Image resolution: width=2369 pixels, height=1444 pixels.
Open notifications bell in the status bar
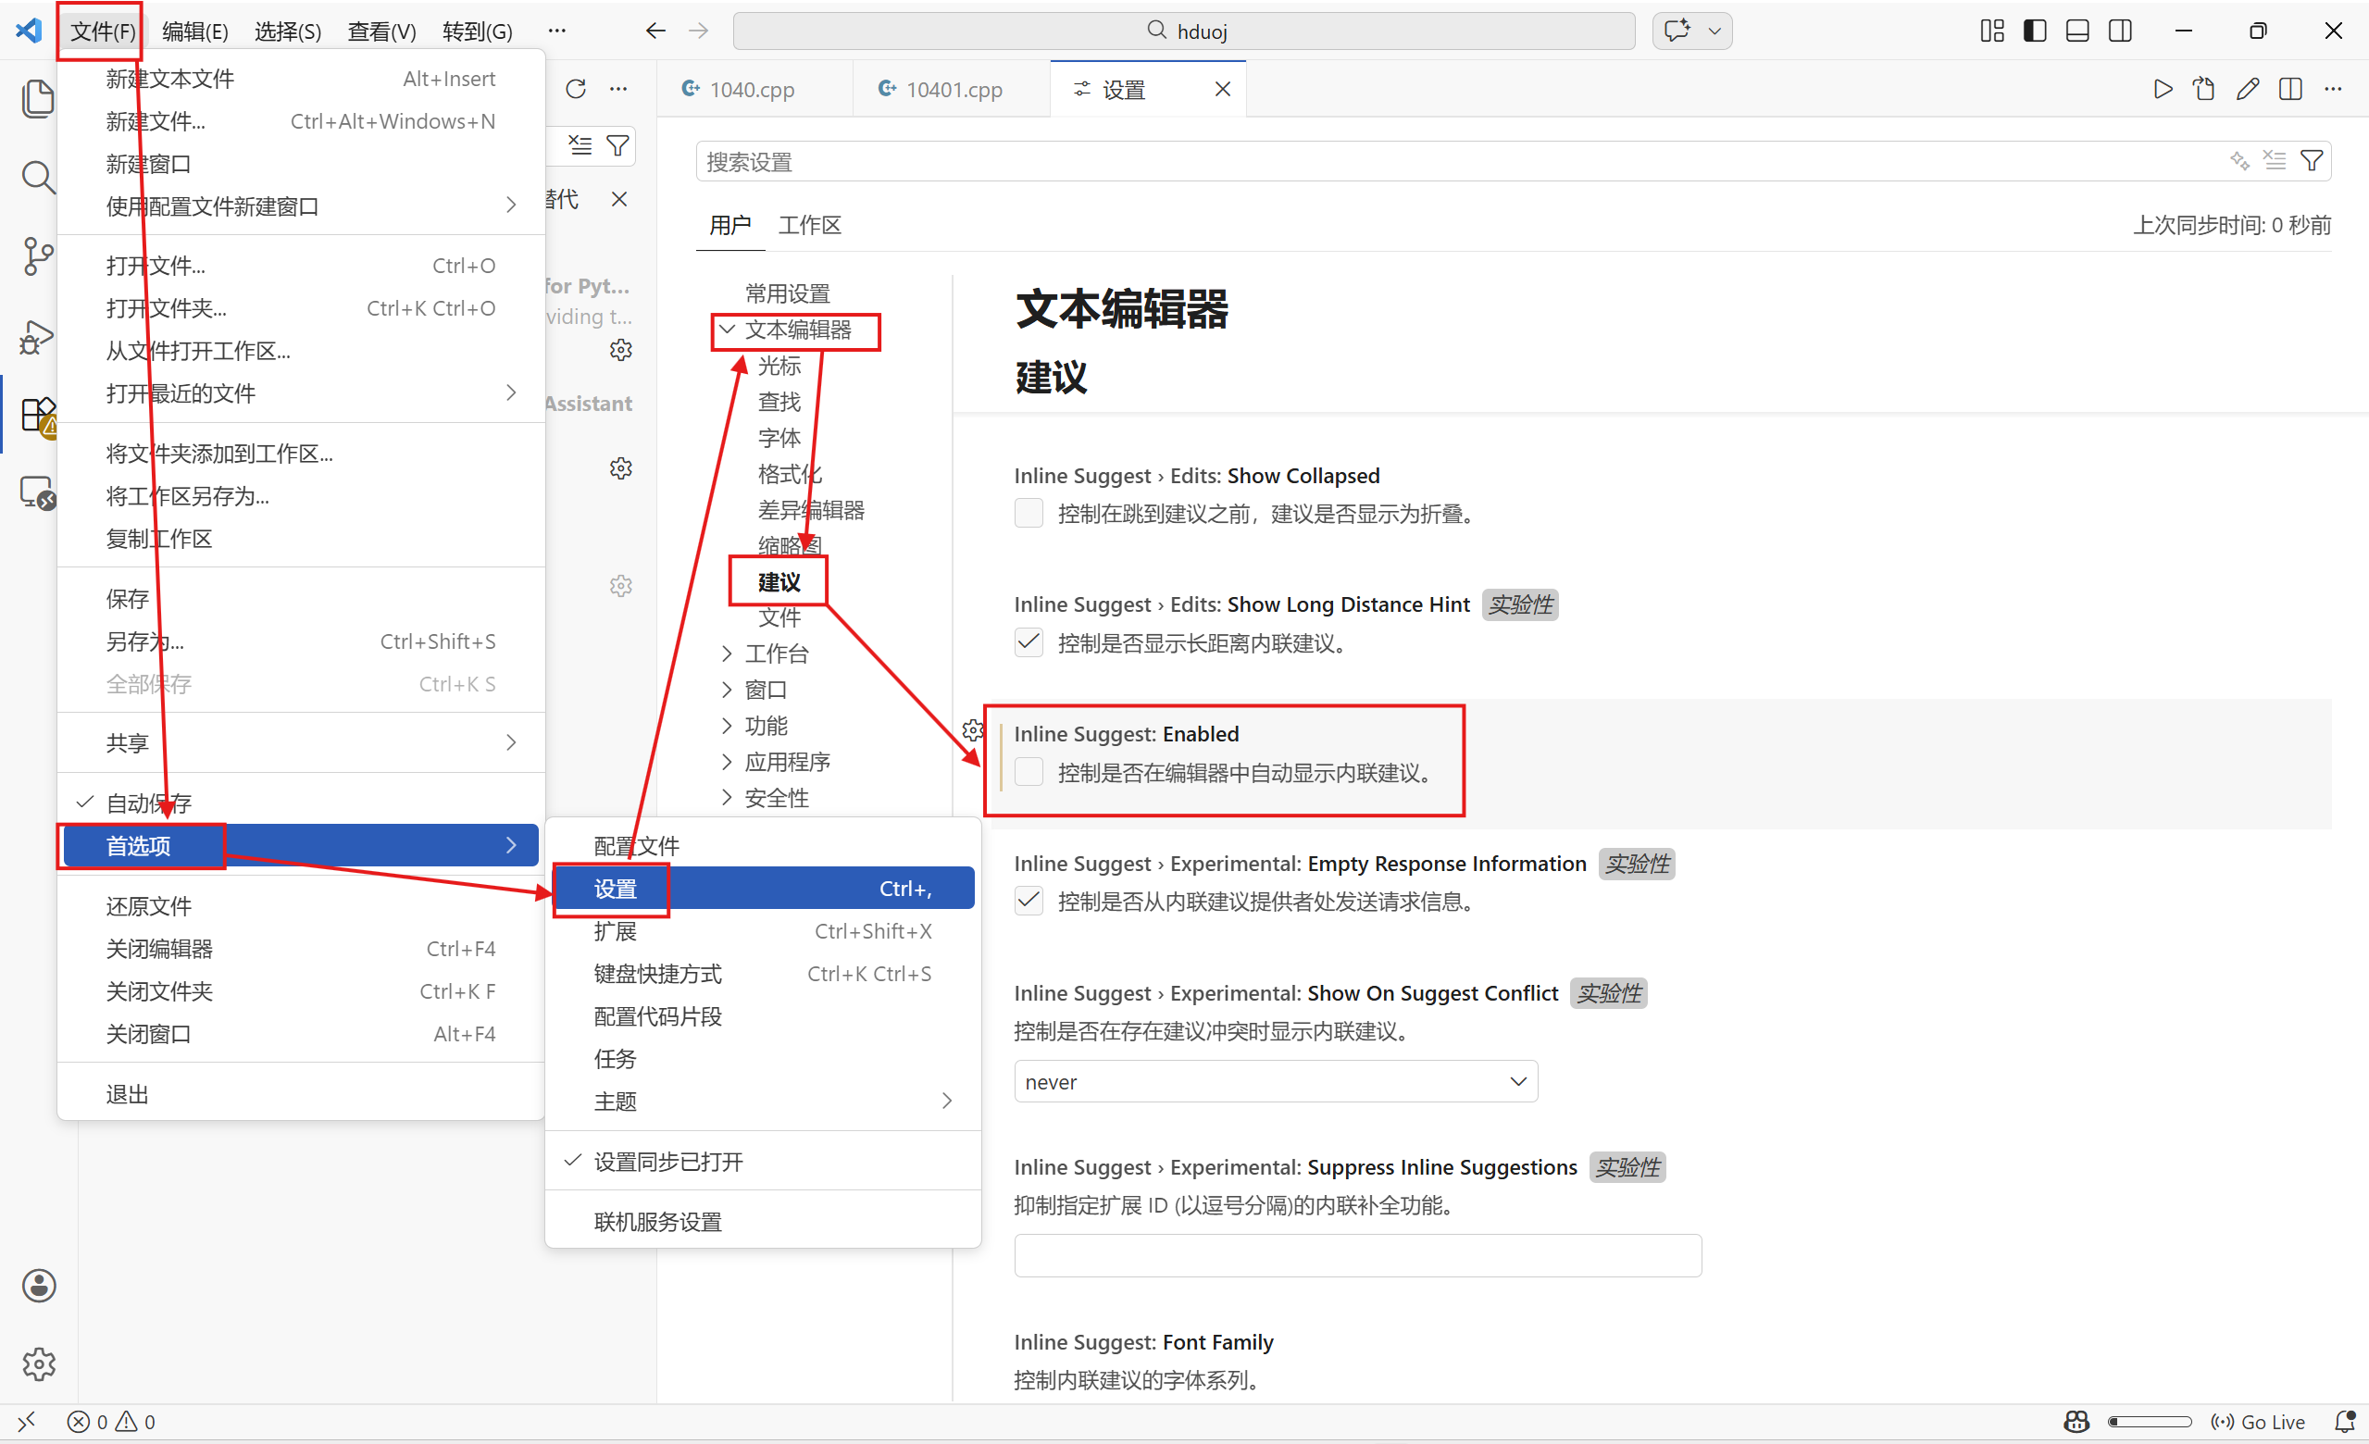(2345, 1421)
